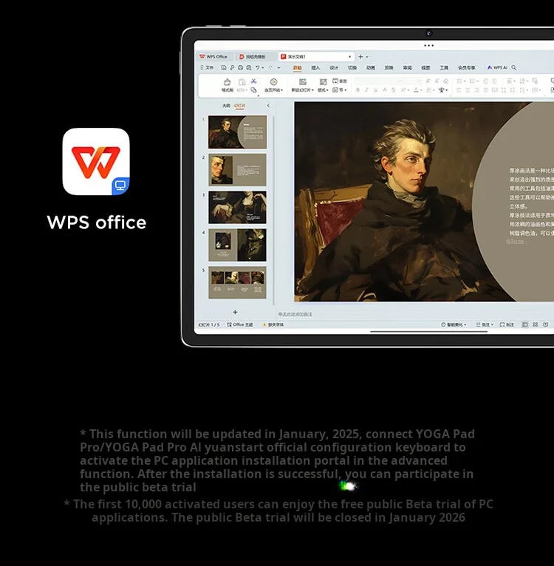Collapse the slide panel with chevron
This screenshot has width=554, height=566.
(268, 106)
